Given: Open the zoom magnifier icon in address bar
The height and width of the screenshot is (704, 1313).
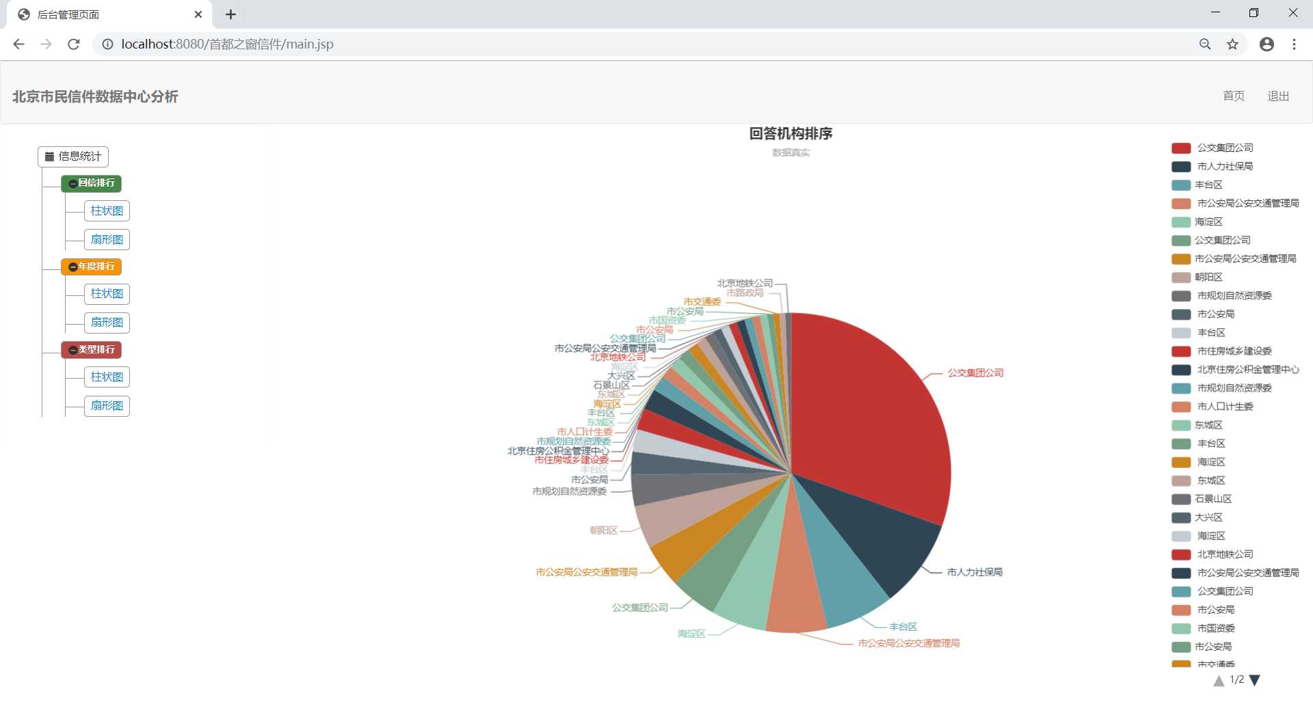Looking at the screenshot, I should point(1205,44).
